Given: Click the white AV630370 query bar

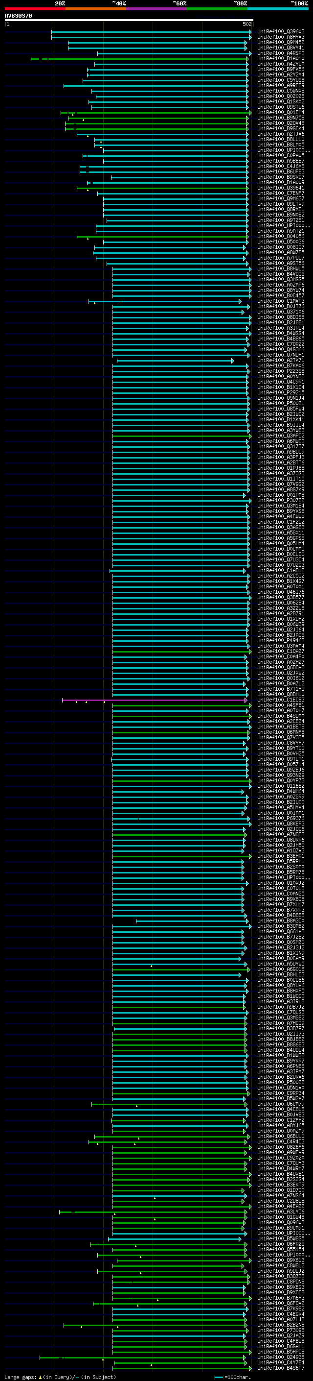Looking at the screenshot, I should 129,21.
